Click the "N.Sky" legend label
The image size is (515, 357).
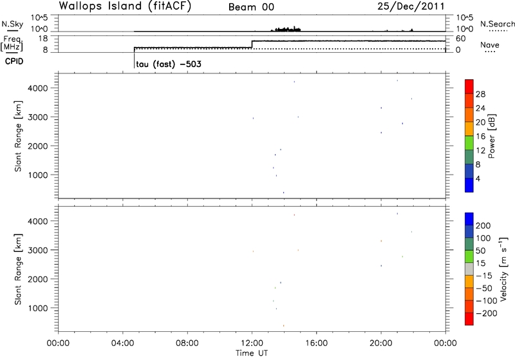tap(12, 24)
